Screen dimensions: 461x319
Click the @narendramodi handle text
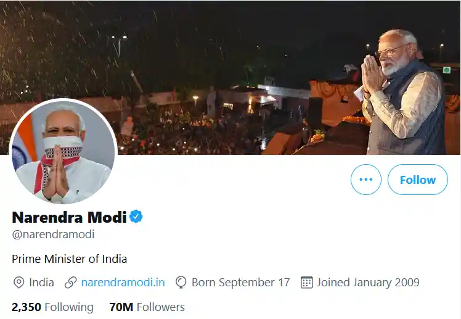tap(53, 234)
